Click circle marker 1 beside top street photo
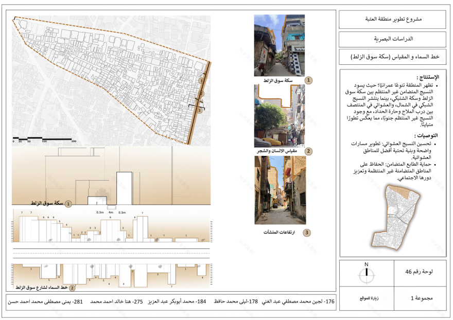Screen dimensions: 453x320 (x=309, y=81)
